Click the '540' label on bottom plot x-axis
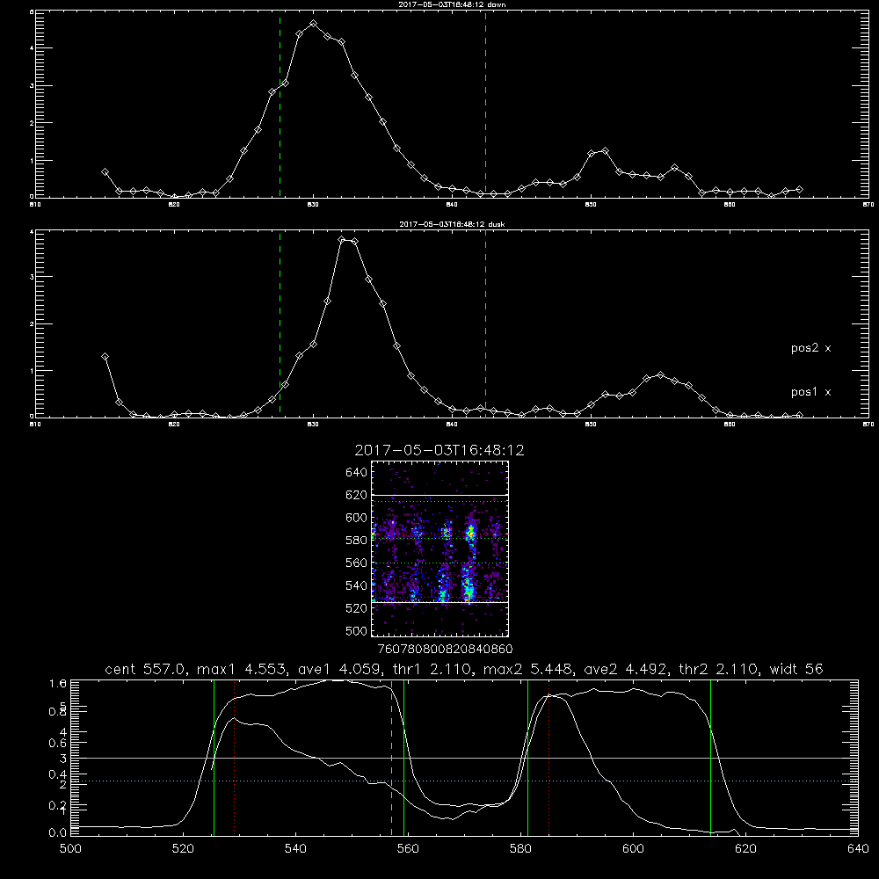 [295, 849]
